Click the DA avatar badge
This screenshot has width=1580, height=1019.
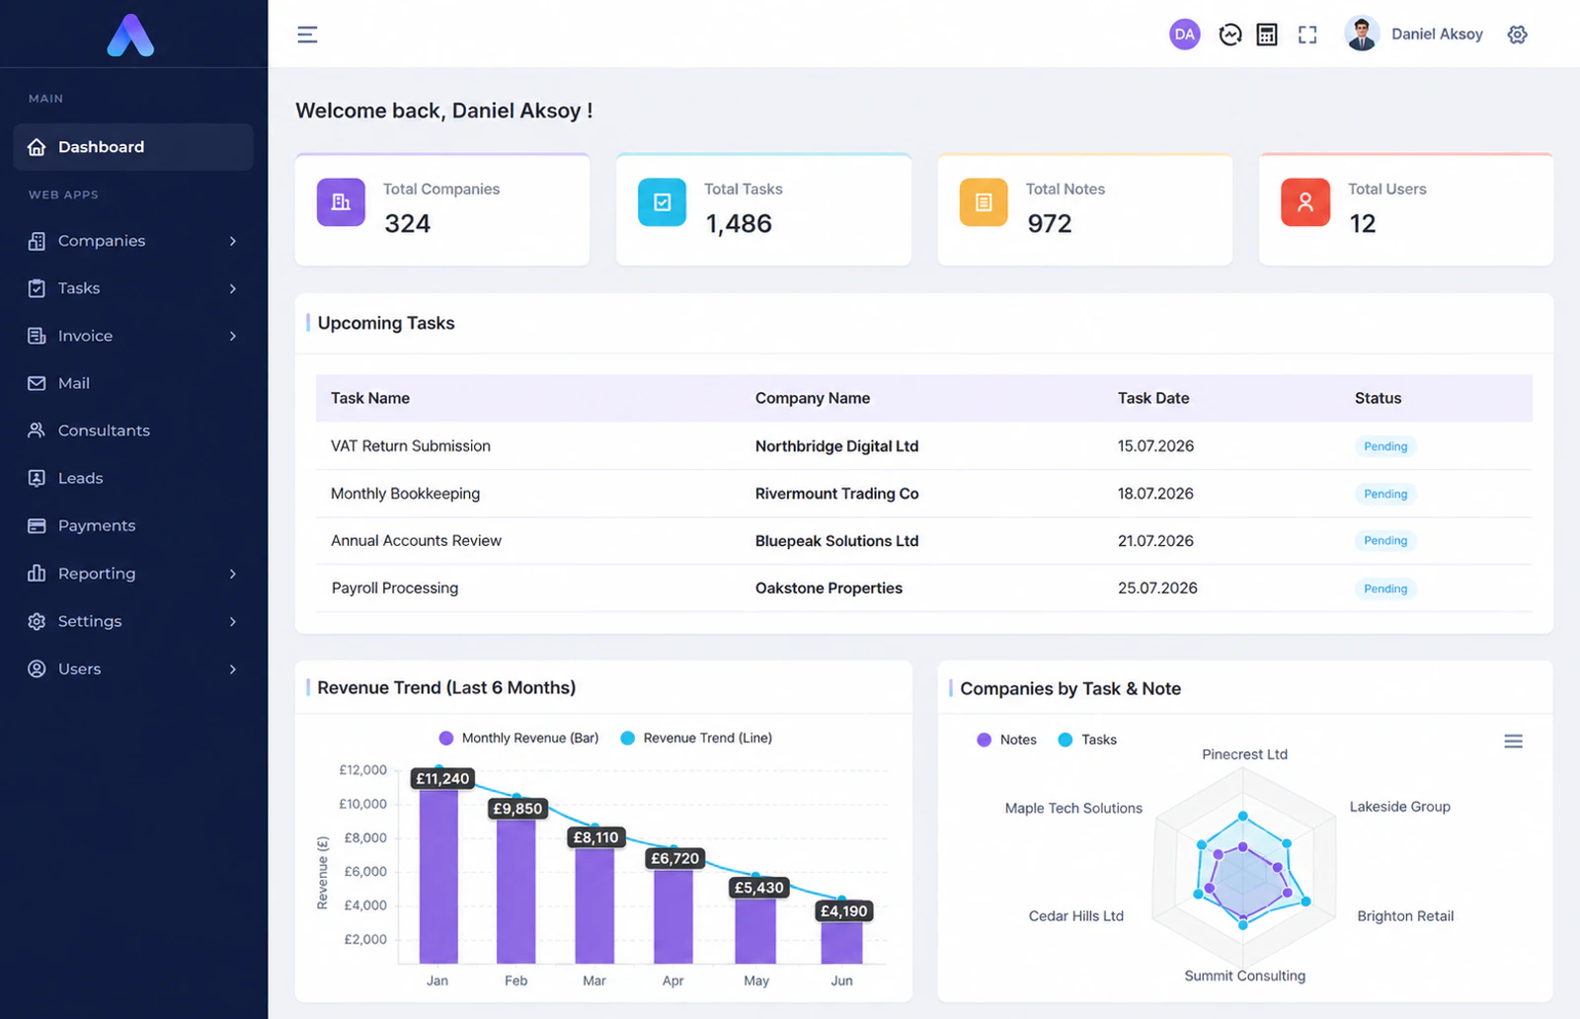pos(1184,35)
